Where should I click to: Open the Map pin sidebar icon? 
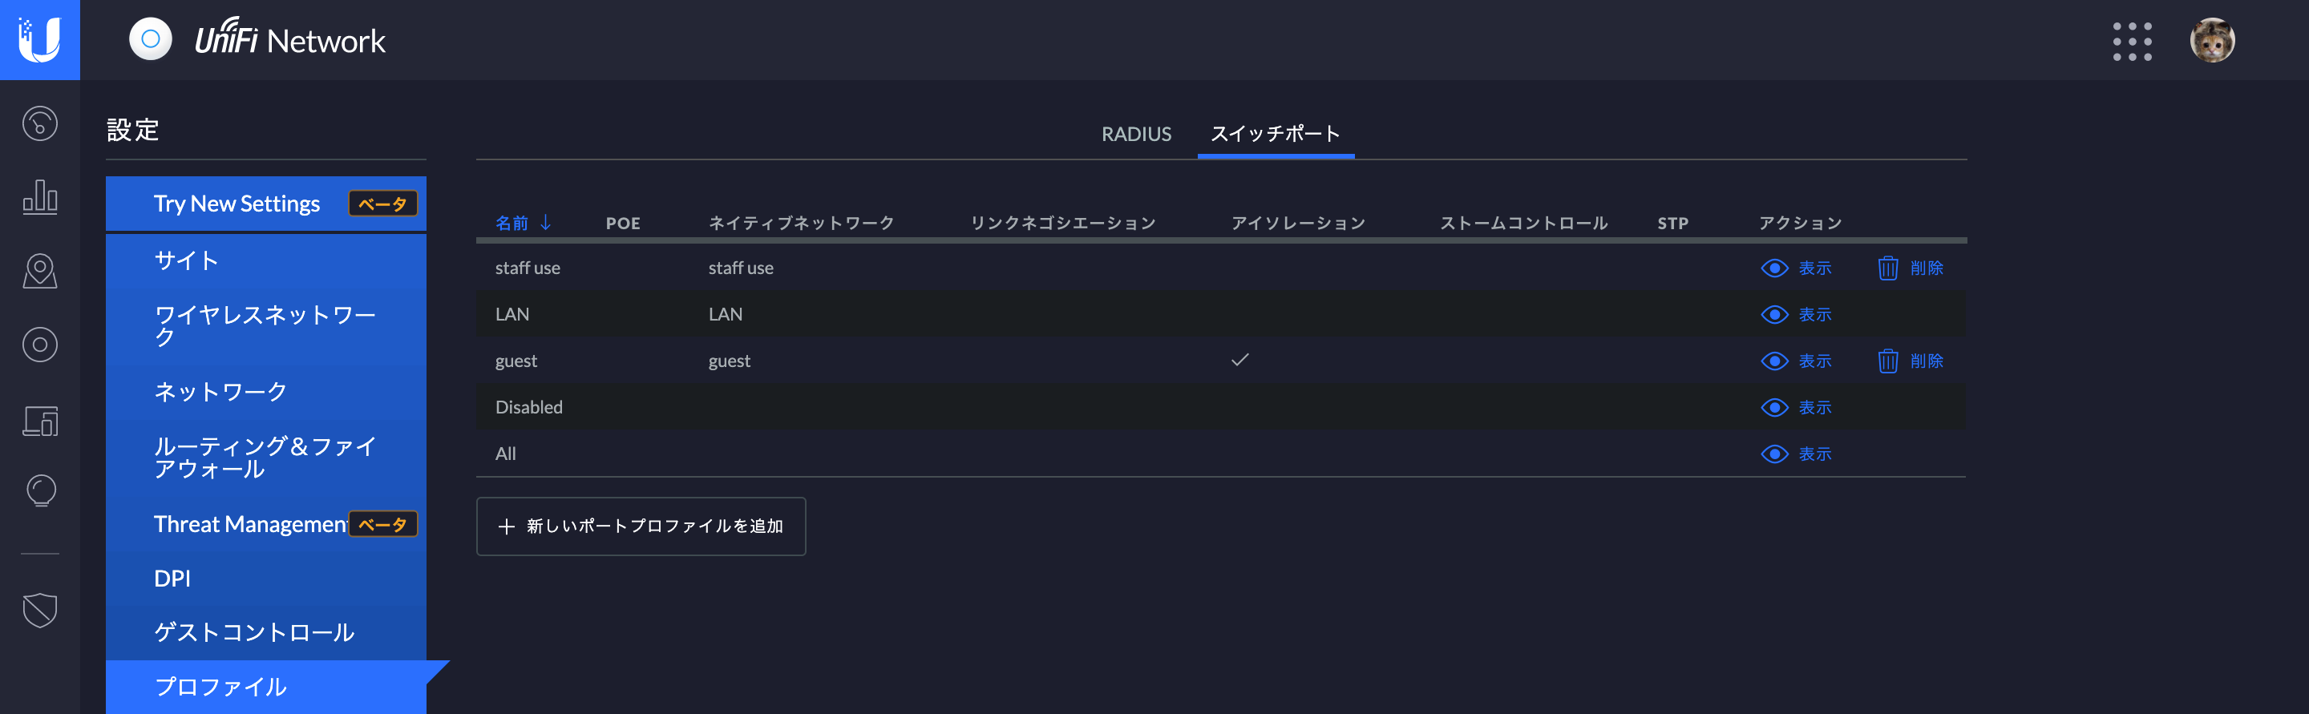click(40, 271)
